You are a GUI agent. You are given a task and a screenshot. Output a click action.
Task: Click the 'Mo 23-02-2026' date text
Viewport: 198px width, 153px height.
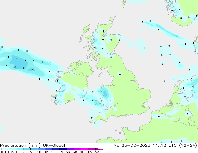pos(132,146)
